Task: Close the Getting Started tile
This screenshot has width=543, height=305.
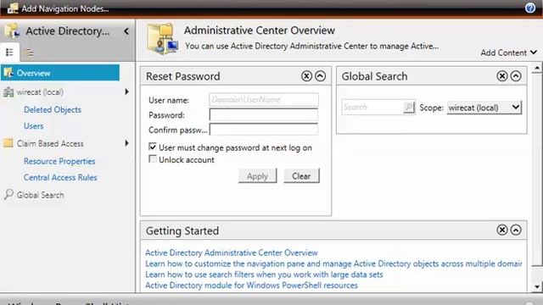Action: pos(502,230)
